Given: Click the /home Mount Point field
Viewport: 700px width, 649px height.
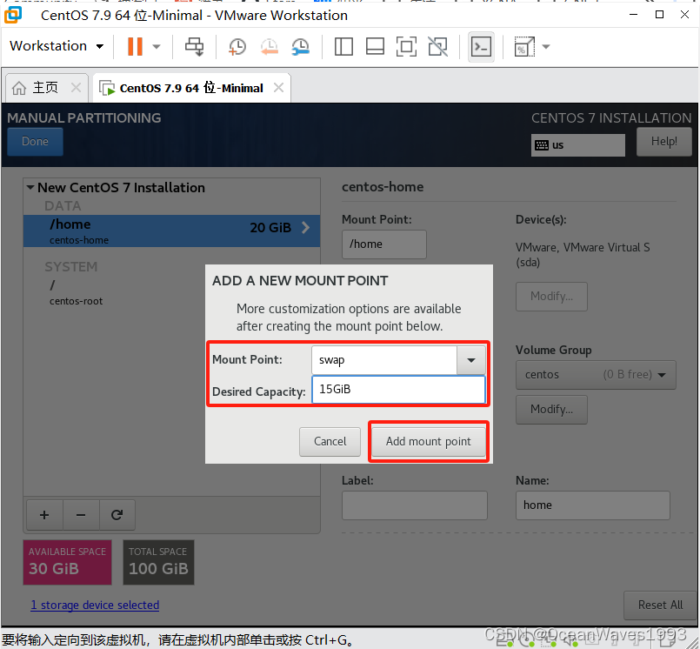Looking at the screenshot, I should pos(384,244).
